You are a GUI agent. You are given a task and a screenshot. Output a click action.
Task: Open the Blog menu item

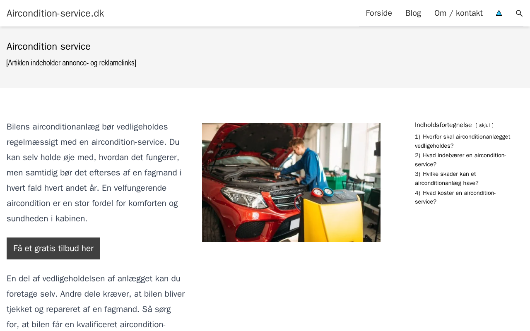413,13
